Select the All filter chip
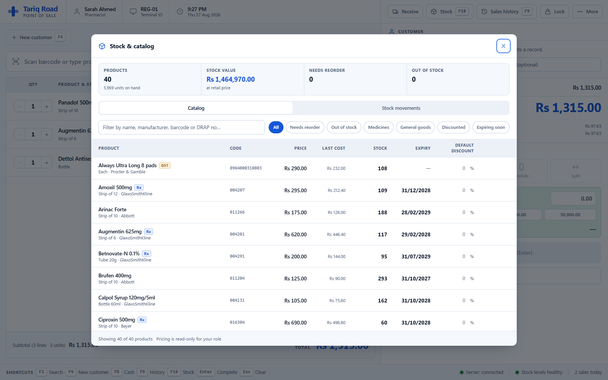This screenshot has height=380, width=608. (x=276, y=127)
